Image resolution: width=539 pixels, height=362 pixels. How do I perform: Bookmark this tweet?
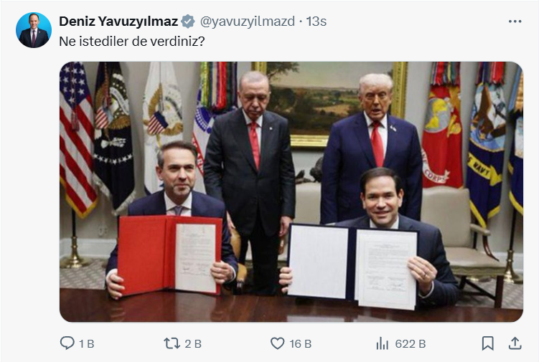[487, 343]
